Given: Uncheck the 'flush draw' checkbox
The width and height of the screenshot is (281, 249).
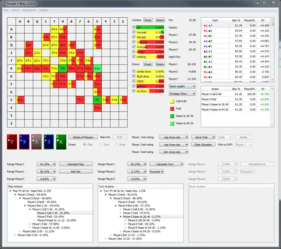Looking at the screenshot, I should [x=134, y=76].
